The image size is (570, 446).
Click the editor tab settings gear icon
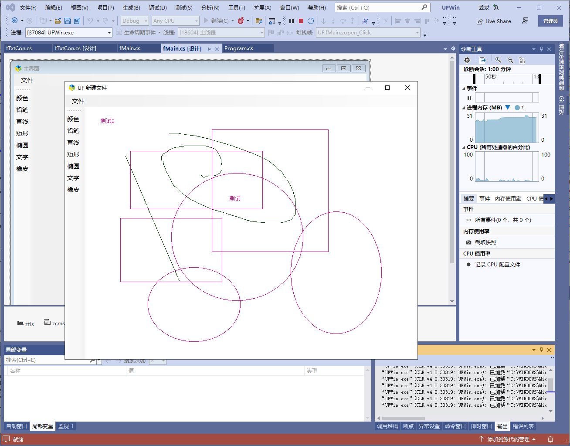[453, 48]
